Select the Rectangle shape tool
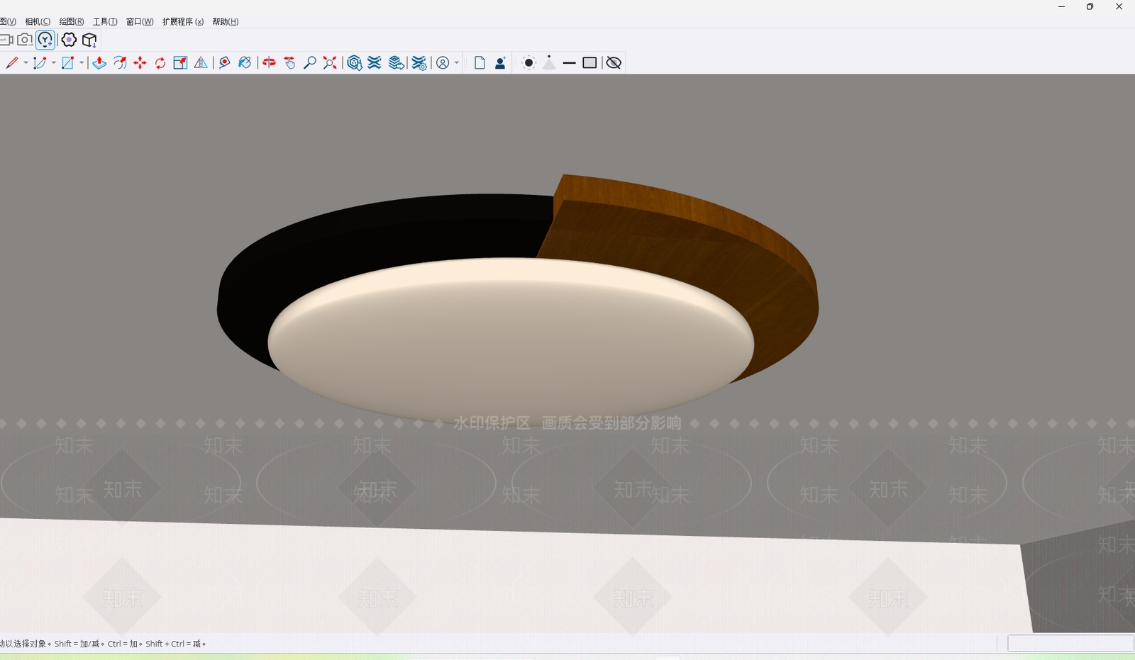 [67, 63]
